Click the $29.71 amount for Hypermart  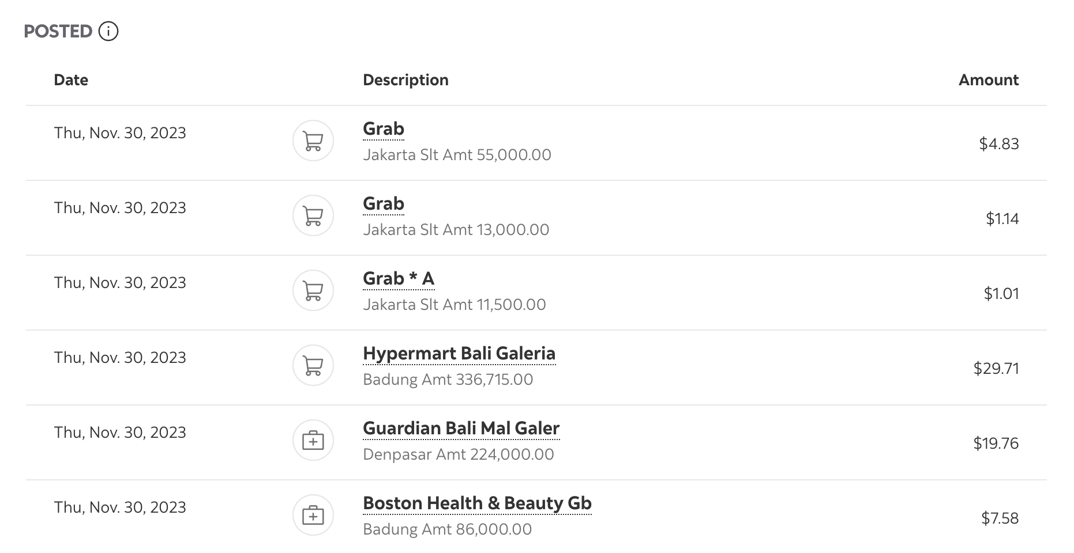(996, 369)
